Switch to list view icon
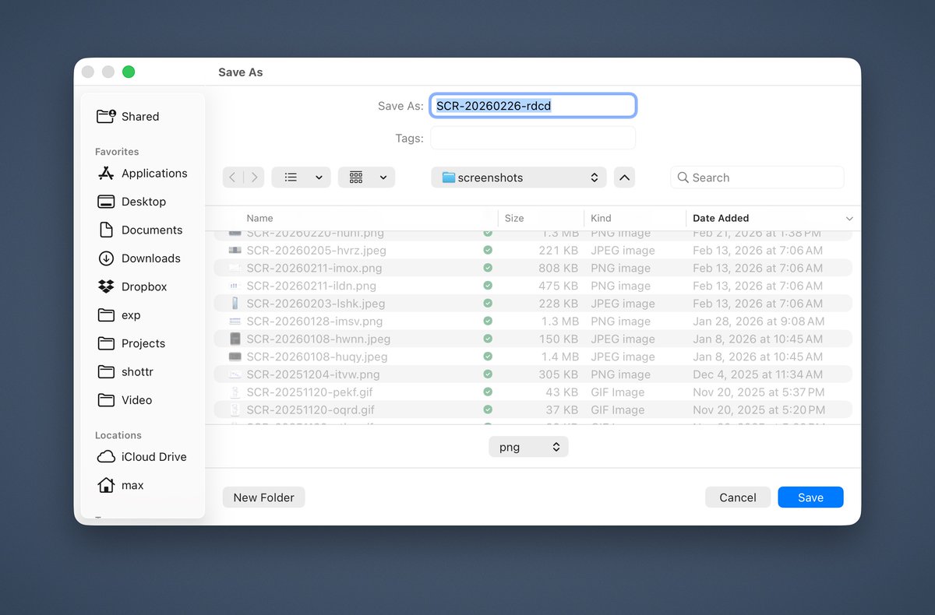Viewport: 935px width, 615px height. click(x=291, y=177)
